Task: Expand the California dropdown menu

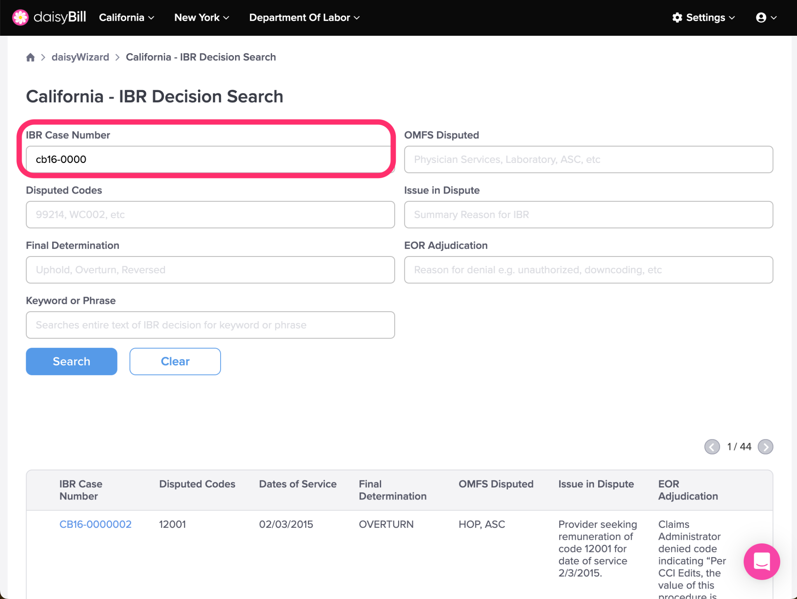Action: pyautogui.click(x=126, y=17)
